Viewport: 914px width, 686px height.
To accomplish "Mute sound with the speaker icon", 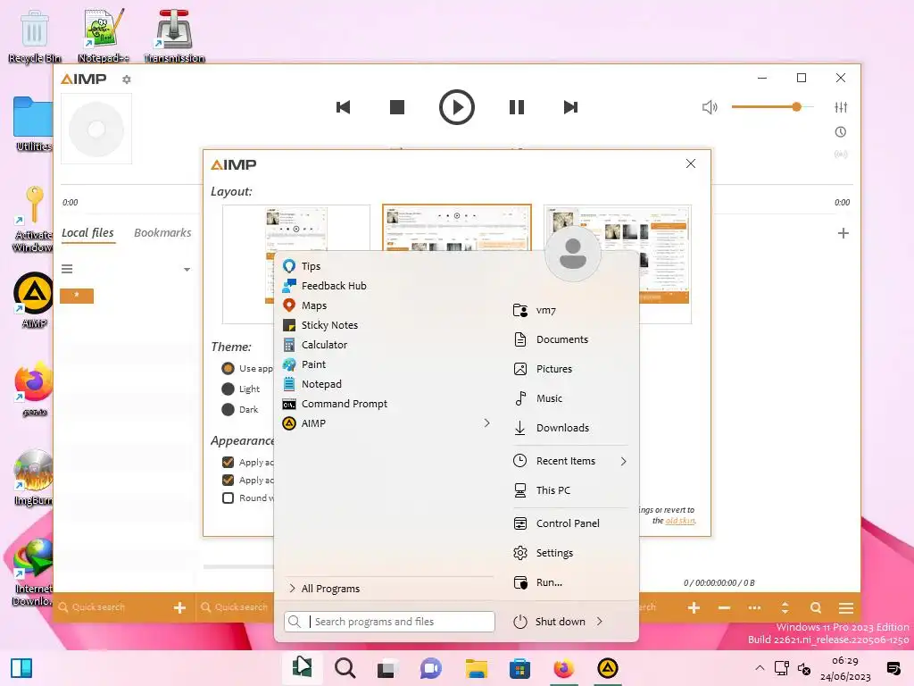I will pos(710,107).
